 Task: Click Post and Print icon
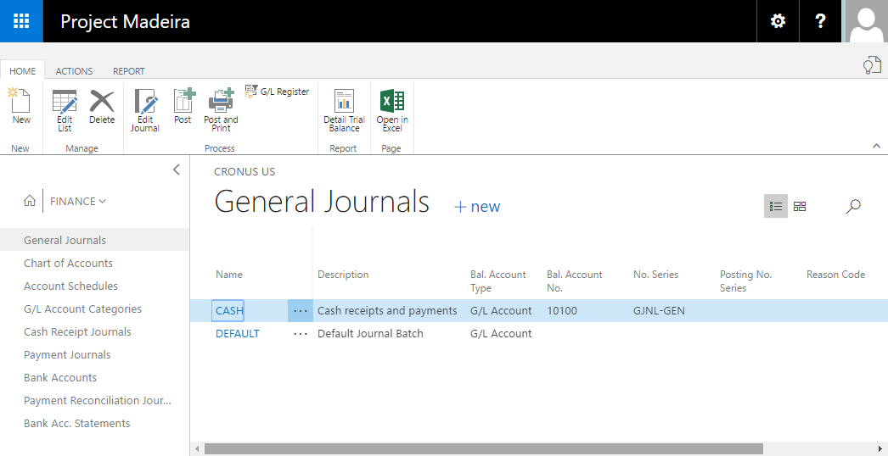221,109
